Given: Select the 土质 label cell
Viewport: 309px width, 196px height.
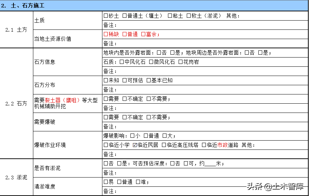Looking at the screenshot, I should (x=68, y=20).
